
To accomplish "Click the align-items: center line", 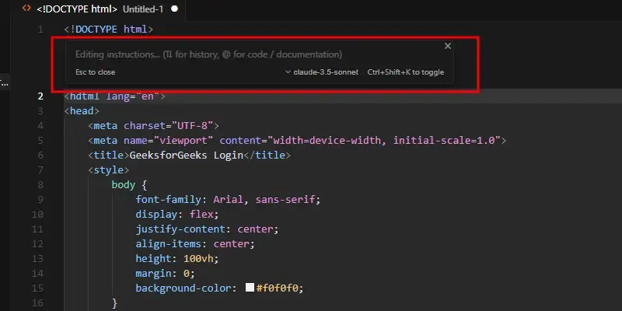I will pos(195,243).
